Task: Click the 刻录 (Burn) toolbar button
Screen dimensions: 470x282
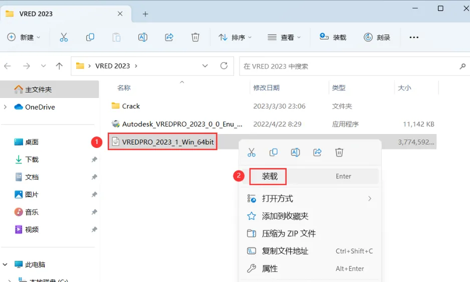Action: tap(377, 37)
